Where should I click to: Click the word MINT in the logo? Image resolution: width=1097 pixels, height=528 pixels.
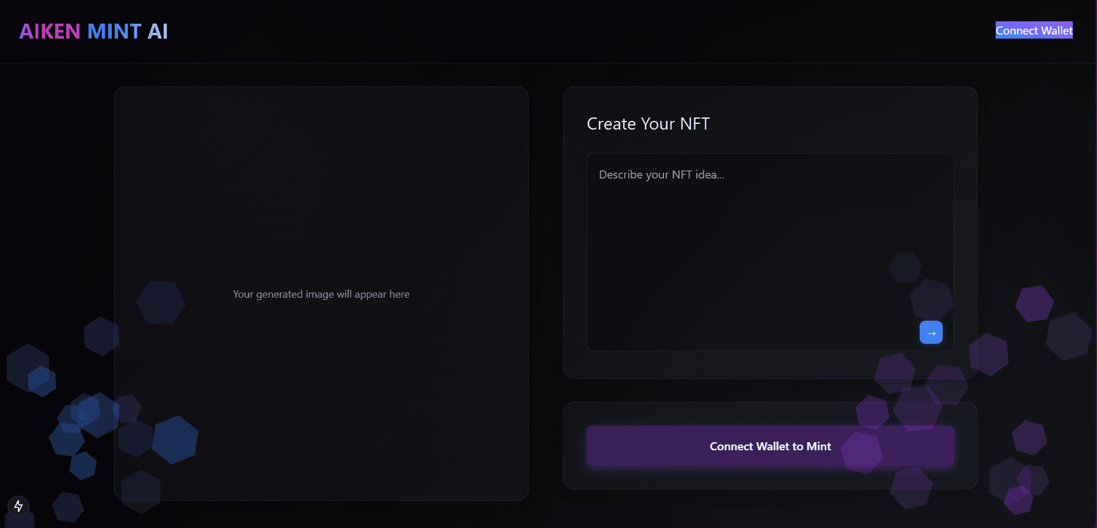point(114,31)
